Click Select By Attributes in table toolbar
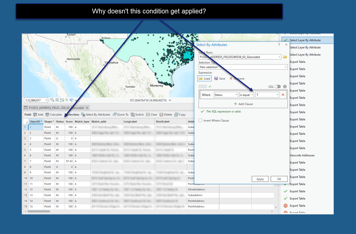This screenshot has width=356, height=234. pos(96,115)
